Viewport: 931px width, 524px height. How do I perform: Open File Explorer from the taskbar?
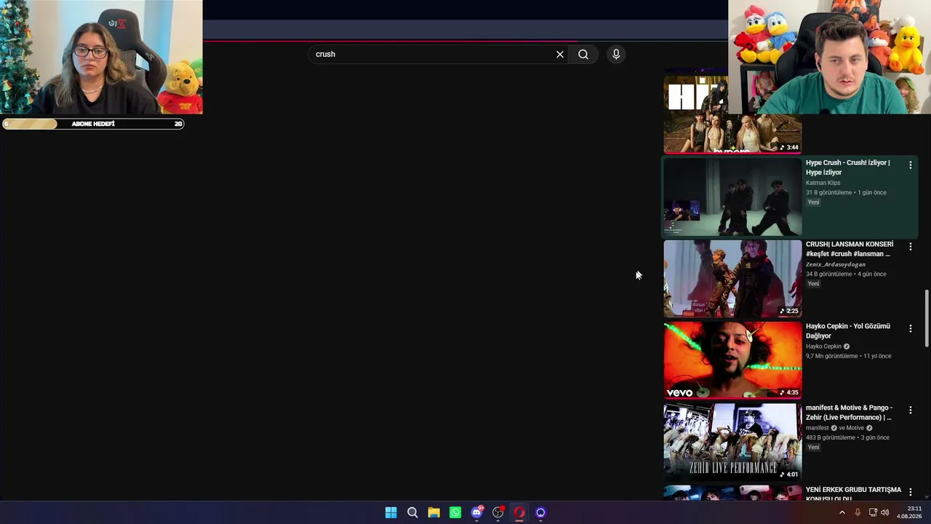pyautogui.click(x=433, y=512)
